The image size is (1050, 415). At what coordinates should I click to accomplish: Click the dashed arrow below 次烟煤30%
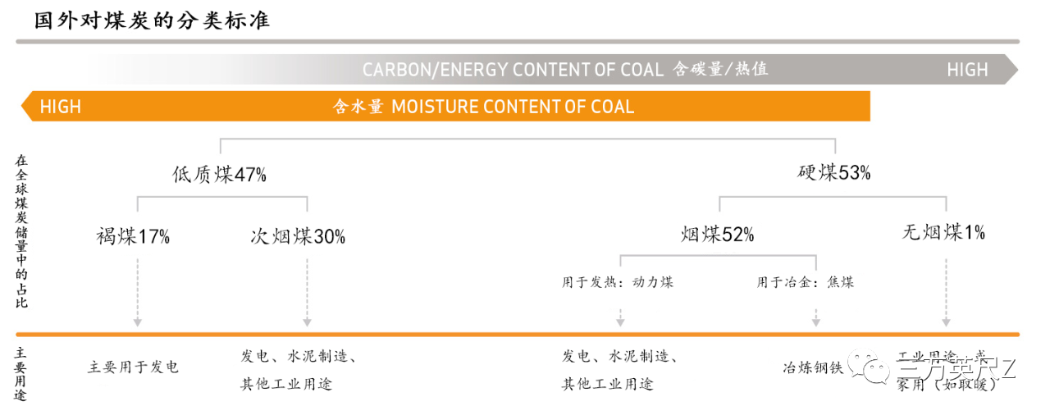307,292
